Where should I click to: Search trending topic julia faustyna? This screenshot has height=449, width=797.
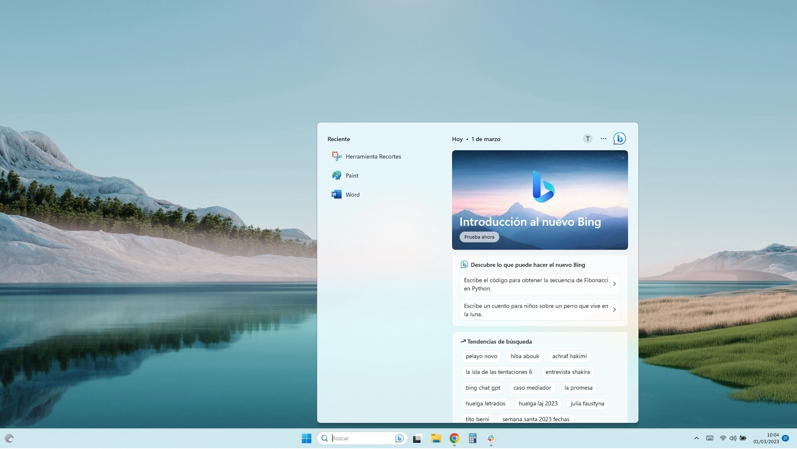point(587,404)
